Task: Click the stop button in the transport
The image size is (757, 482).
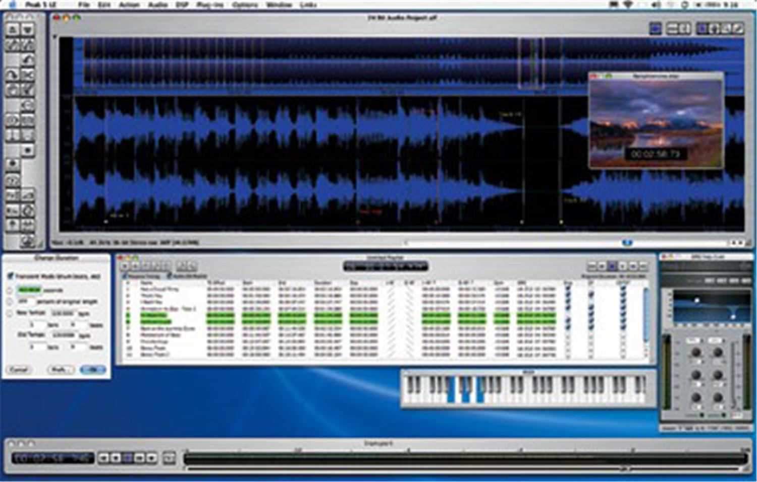Action: pyautogui.click(x=116, y=458)
